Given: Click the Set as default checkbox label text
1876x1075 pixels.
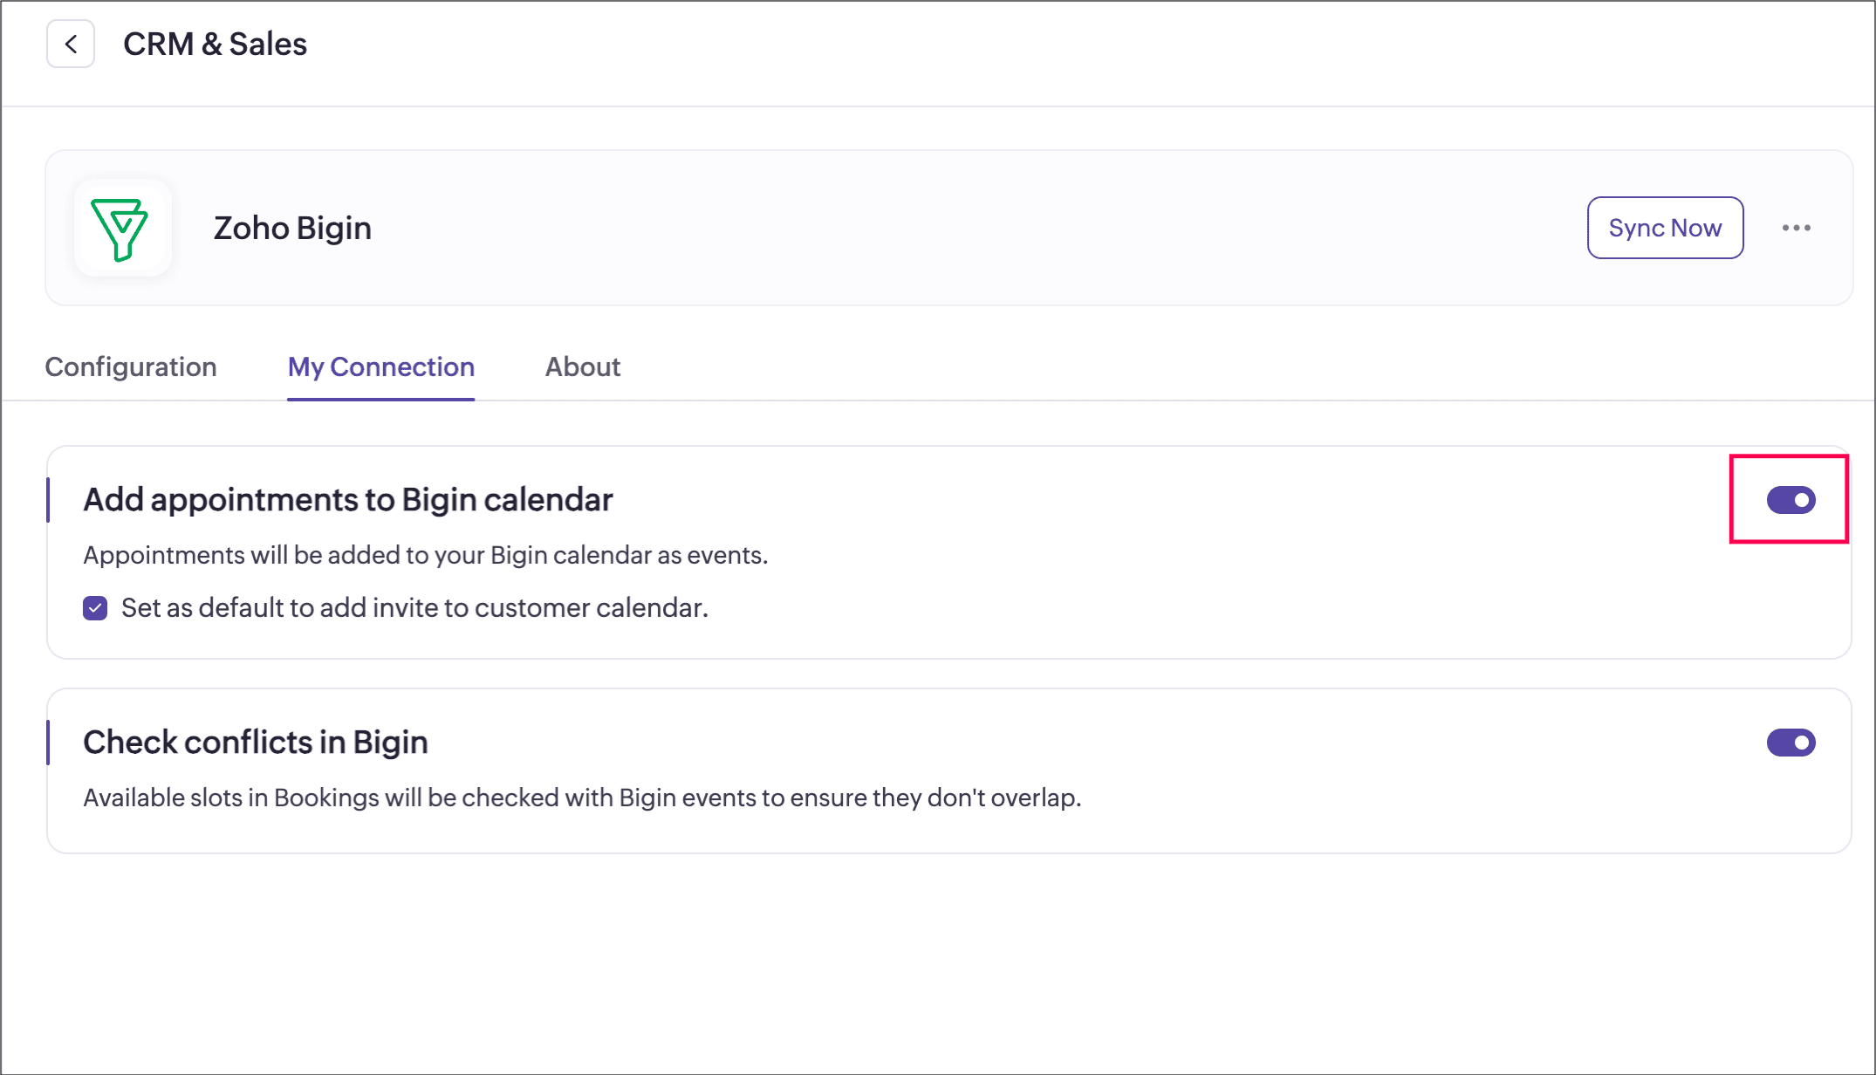Looking at the screenshot, I should point(414,608).
